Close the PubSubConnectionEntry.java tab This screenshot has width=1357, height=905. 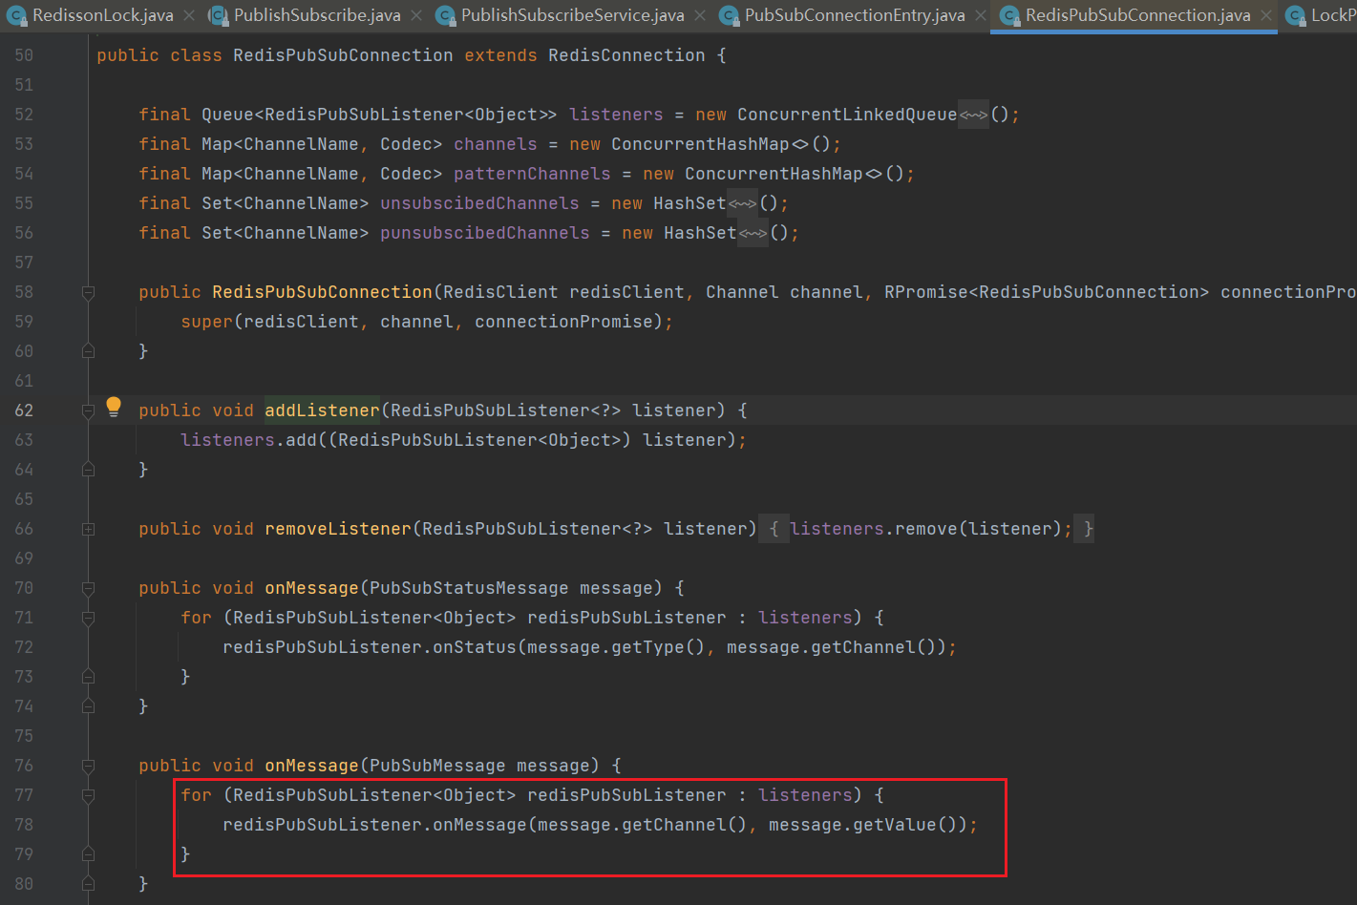tap(981, 15)
